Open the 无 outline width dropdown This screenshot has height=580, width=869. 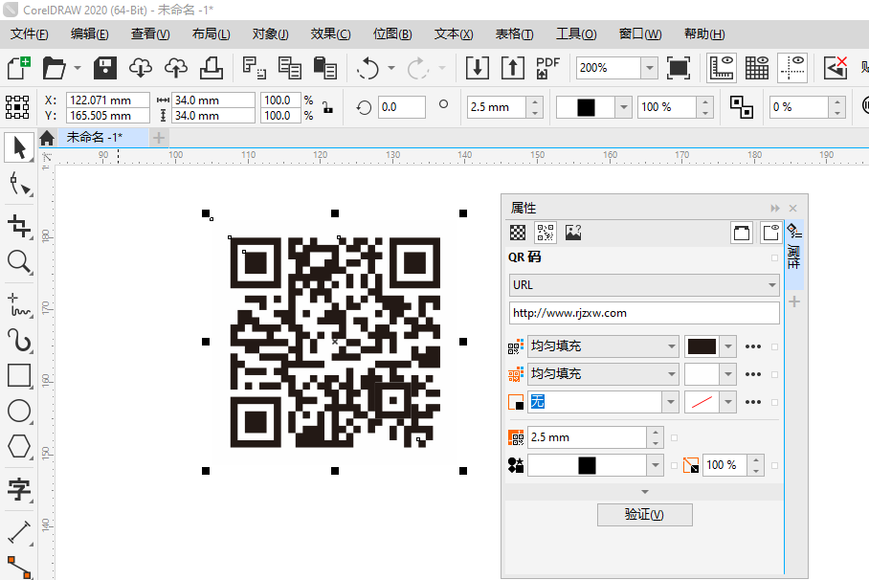pos(671,402)
